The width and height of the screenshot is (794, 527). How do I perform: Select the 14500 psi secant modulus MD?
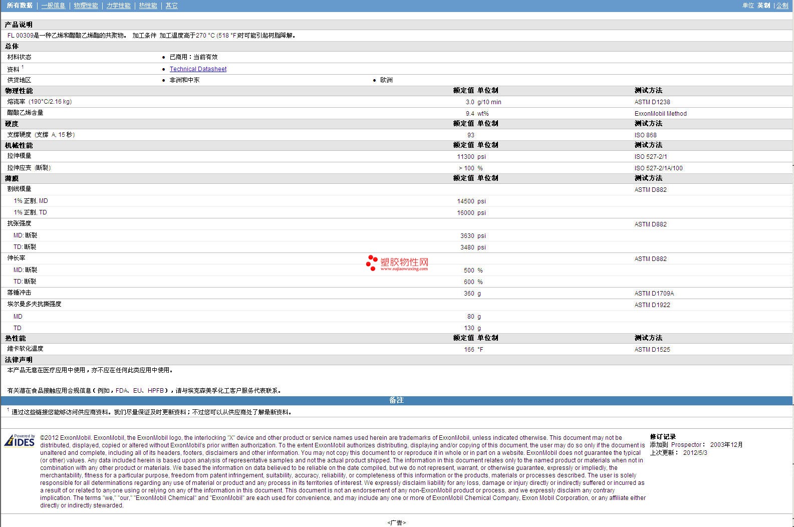tap(471, 201)
